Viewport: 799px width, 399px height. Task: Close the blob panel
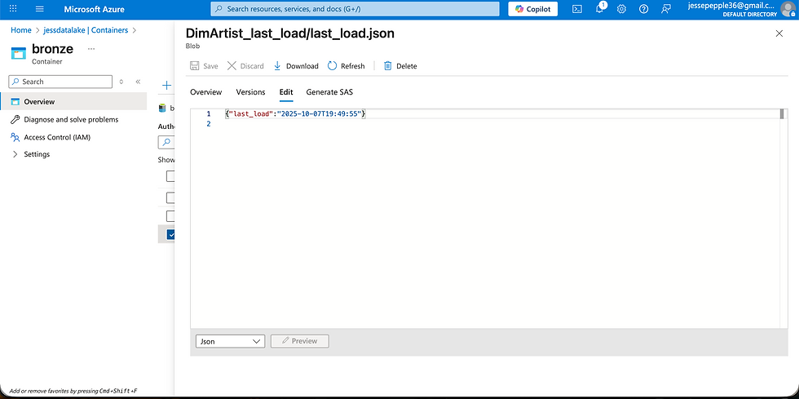point(779,33)
